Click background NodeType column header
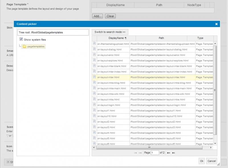 click(x=194, y=5)
